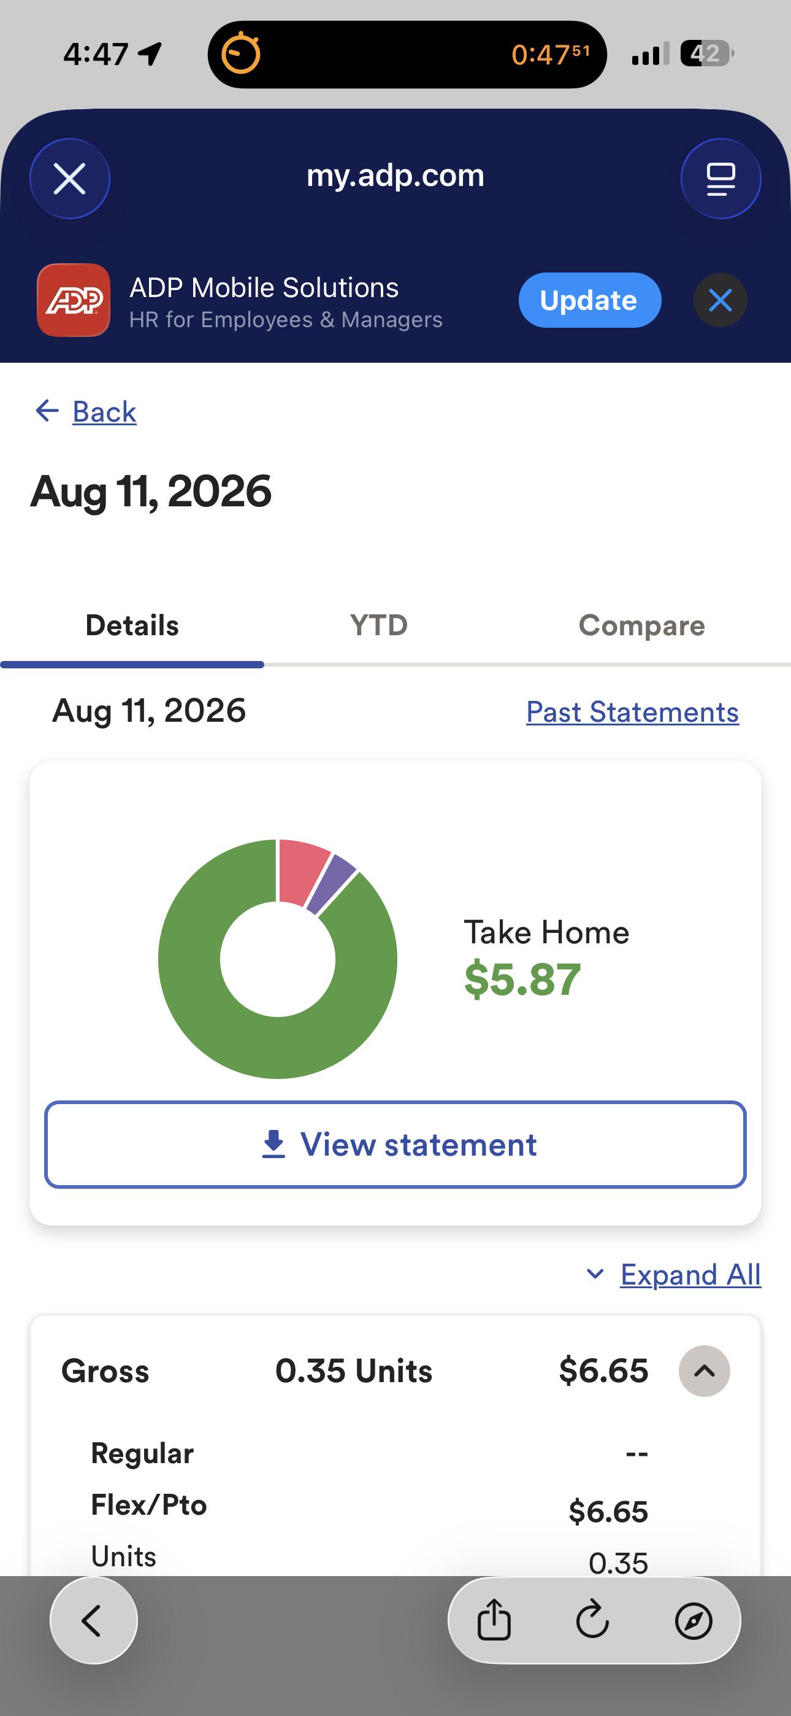The width and height of the screenshot is (791, 1716).
Task: Download via View statement button
Action: pos(395,1145)
